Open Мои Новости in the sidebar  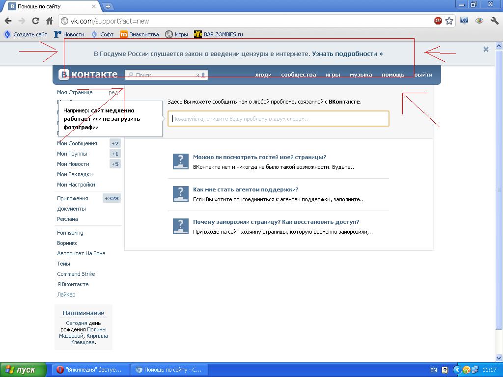(x=73, y=164)
